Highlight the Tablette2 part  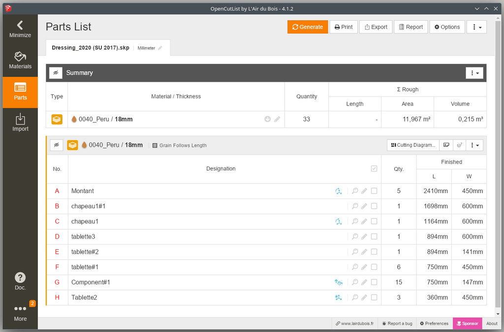355,297
